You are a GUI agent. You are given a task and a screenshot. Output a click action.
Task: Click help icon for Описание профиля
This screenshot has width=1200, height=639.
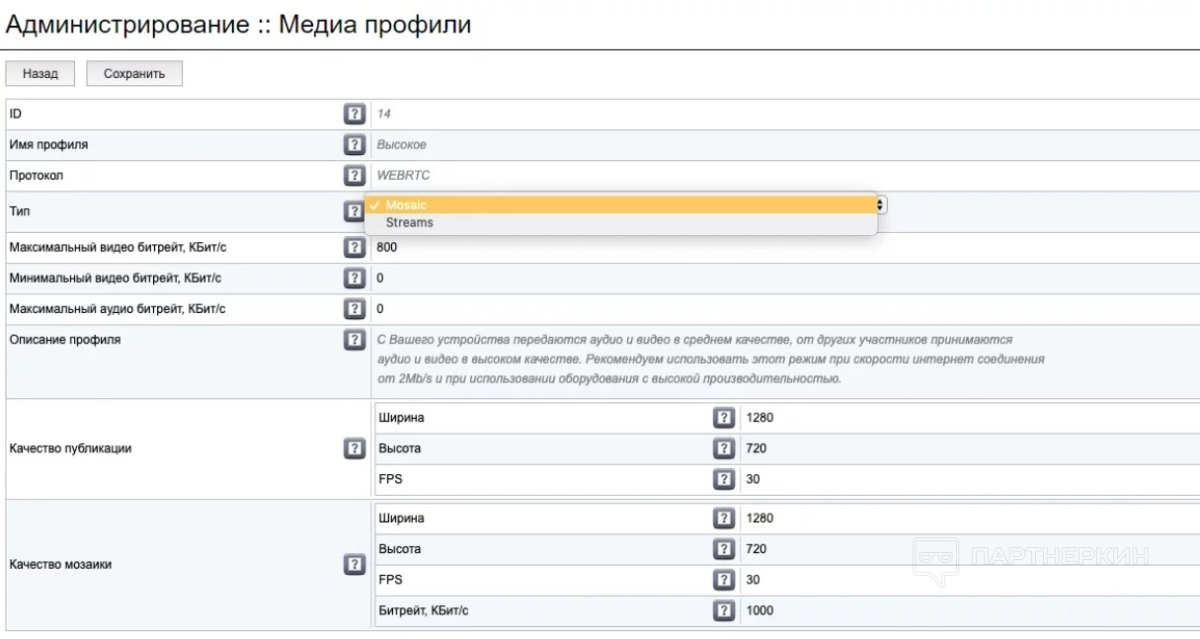(x=355, y=340)
